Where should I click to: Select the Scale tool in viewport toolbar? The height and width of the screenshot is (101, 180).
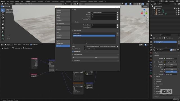point(3,24)
